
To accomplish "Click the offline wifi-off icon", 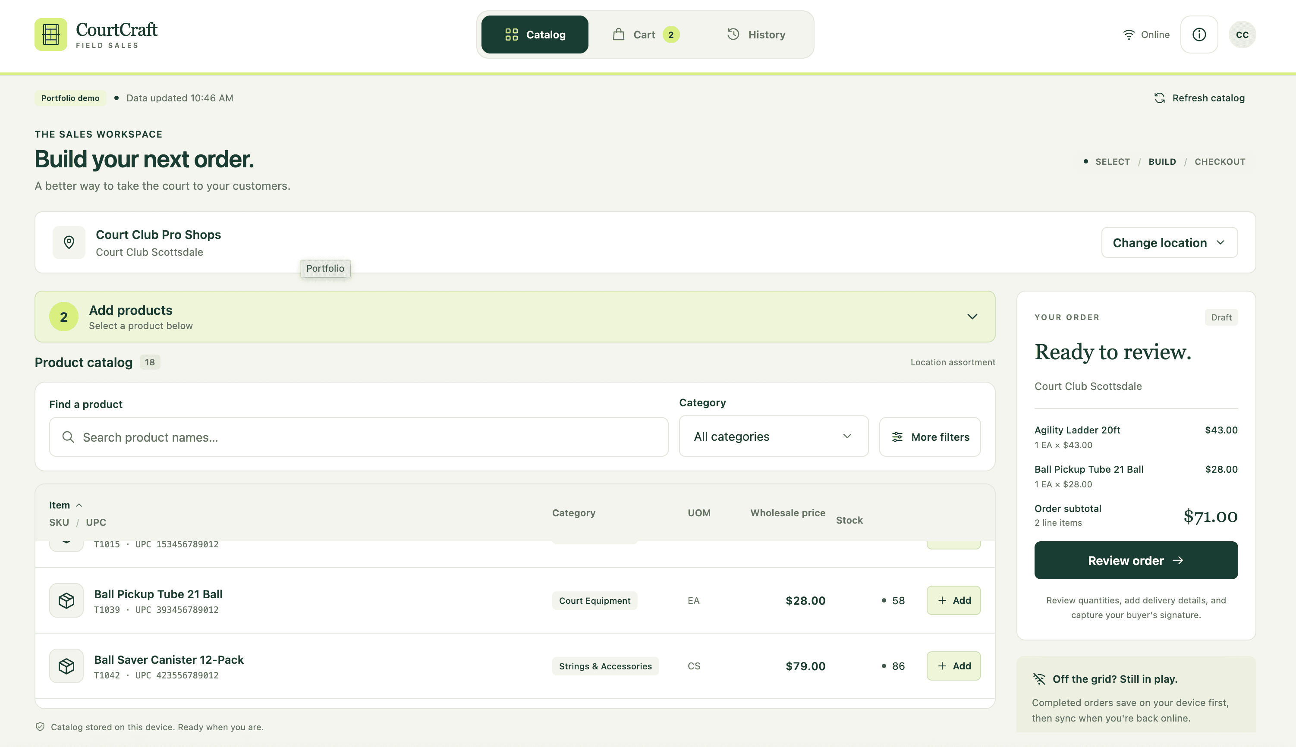I will click(x=1039, y=679).
